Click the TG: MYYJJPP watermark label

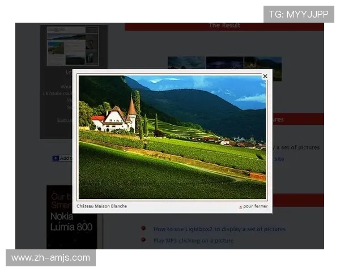point(299,14)
